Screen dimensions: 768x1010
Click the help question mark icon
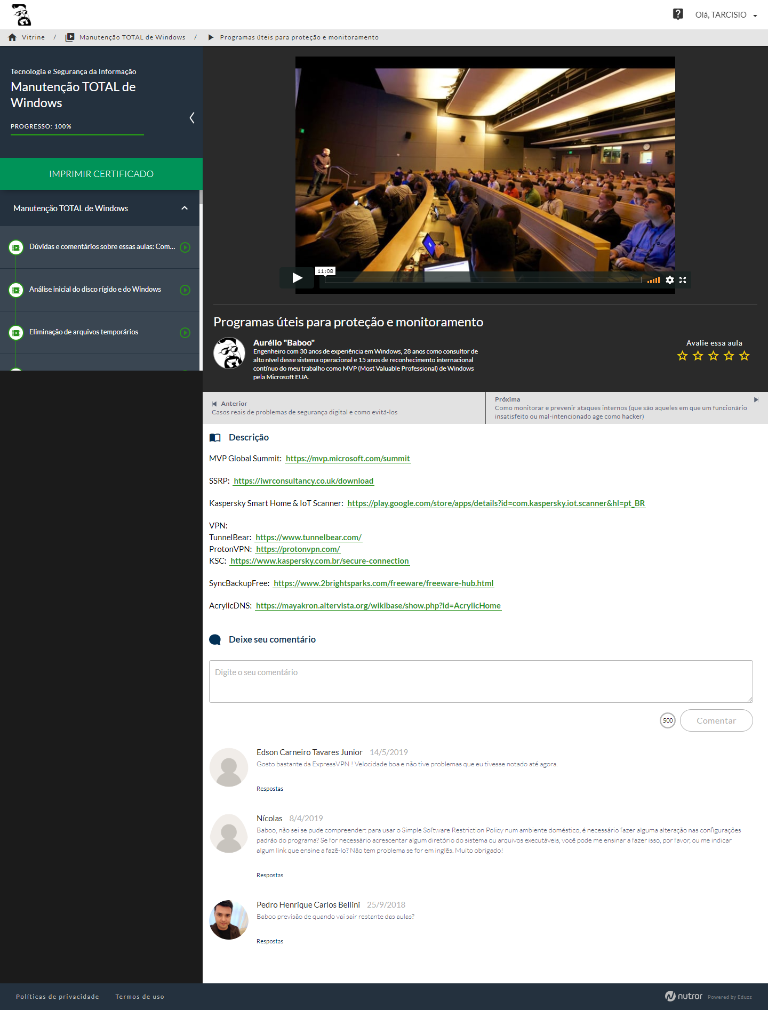pyautogui.click(x=678, y=14)
